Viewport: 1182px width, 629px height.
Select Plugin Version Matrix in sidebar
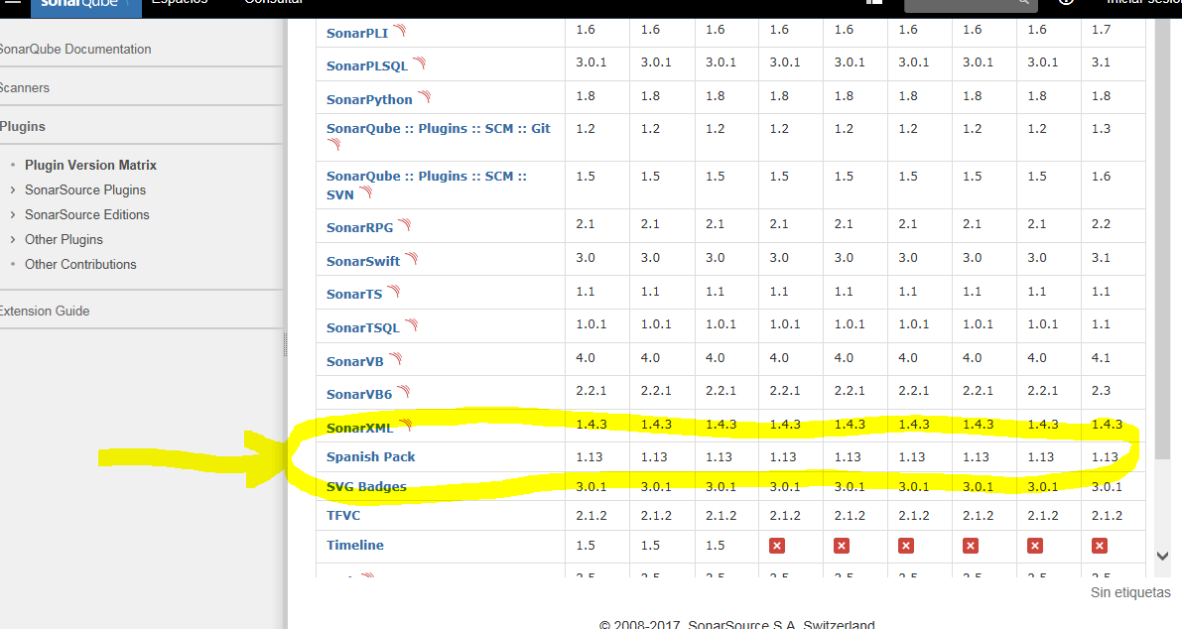[90, 165]
